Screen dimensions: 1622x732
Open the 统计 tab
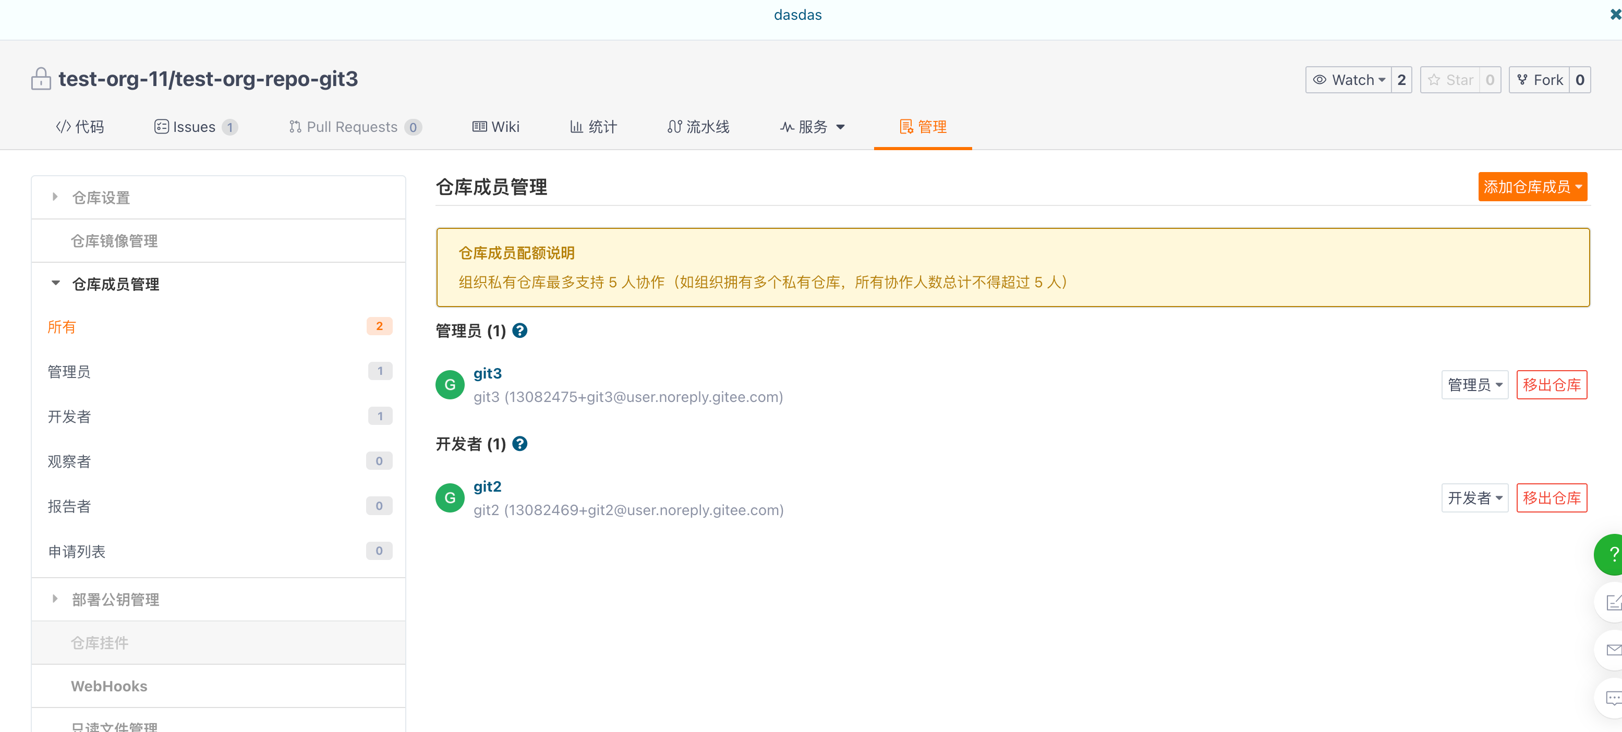[593, 127]
